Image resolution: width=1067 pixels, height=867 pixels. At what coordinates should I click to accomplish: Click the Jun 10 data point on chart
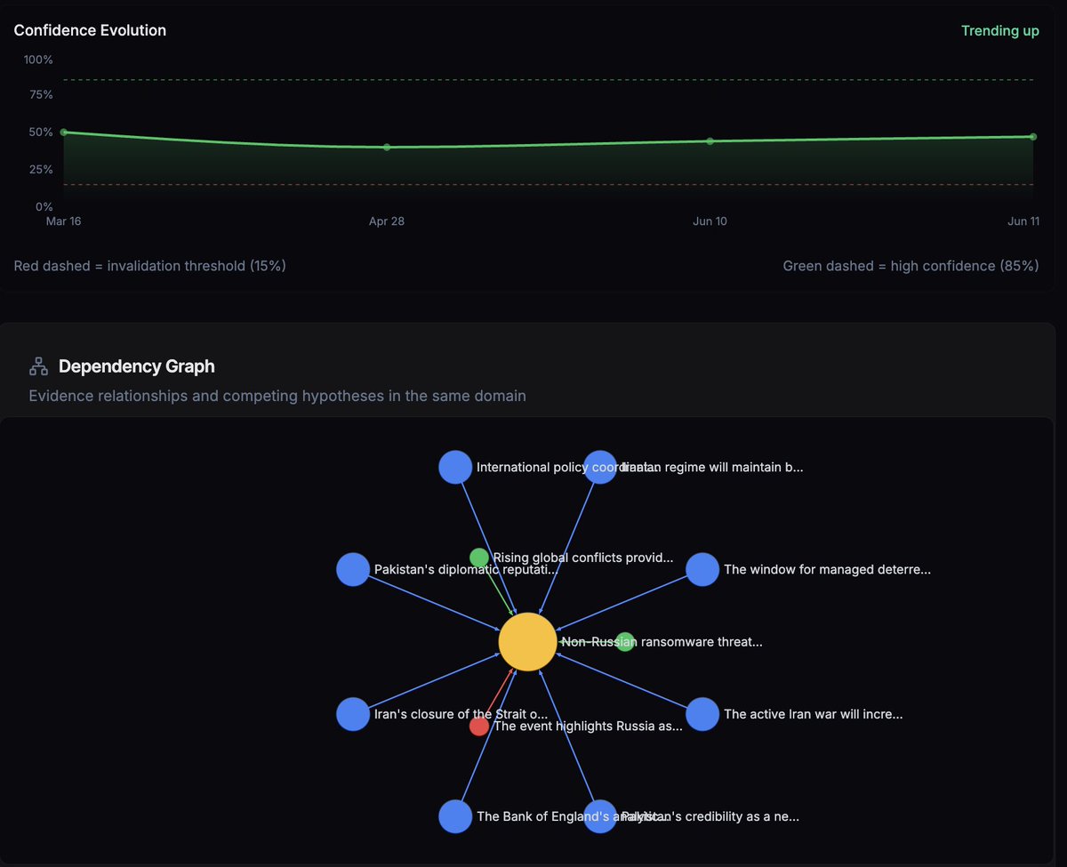[710, 140]
